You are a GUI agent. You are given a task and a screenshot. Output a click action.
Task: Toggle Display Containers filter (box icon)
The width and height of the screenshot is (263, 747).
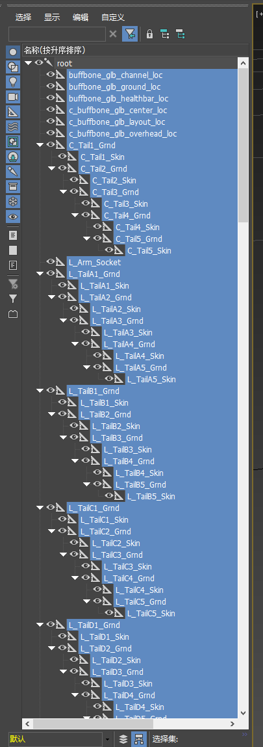coord(13,187)
